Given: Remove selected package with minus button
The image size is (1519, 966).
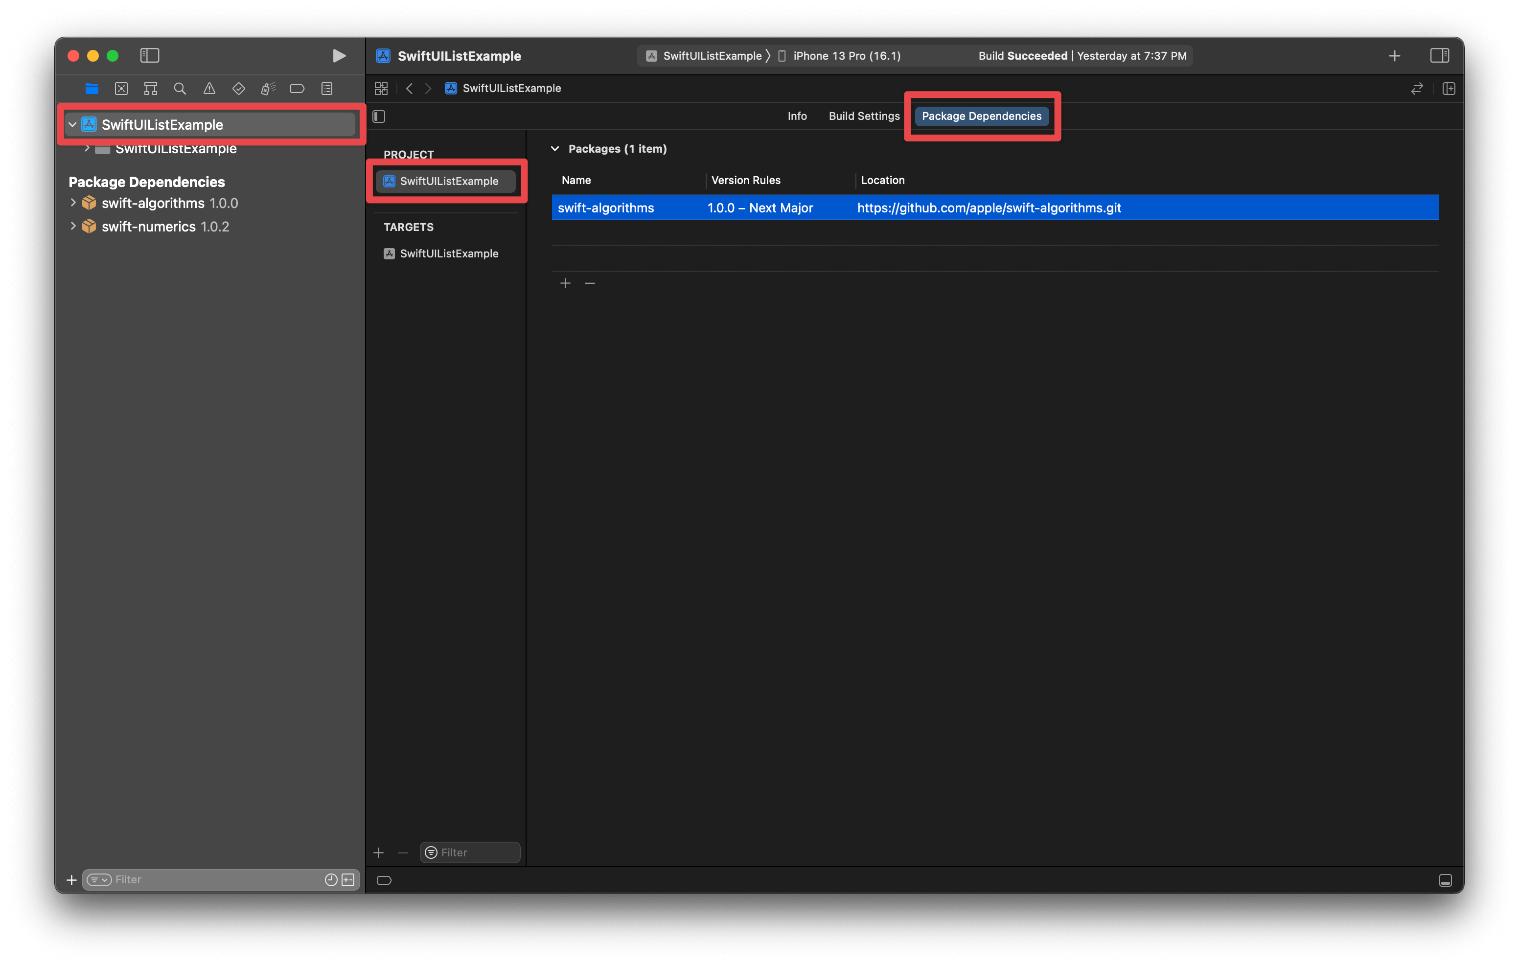Looking at the screenshot, I should tap(590, 283).
